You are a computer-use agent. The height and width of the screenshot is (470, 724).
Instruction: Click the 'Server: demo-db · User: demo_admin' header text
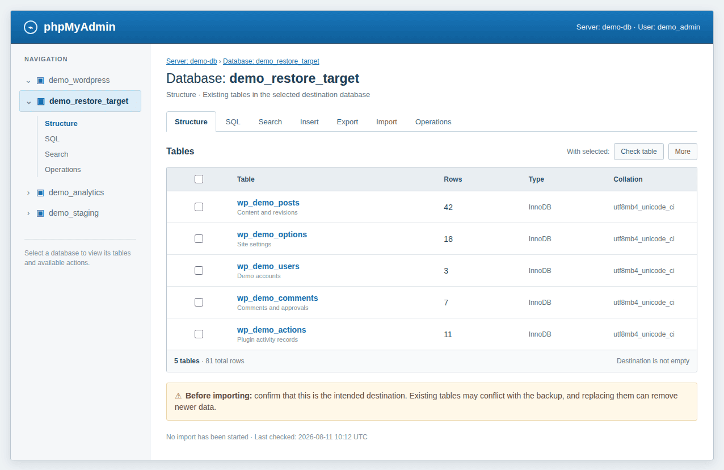coord(638,27)
